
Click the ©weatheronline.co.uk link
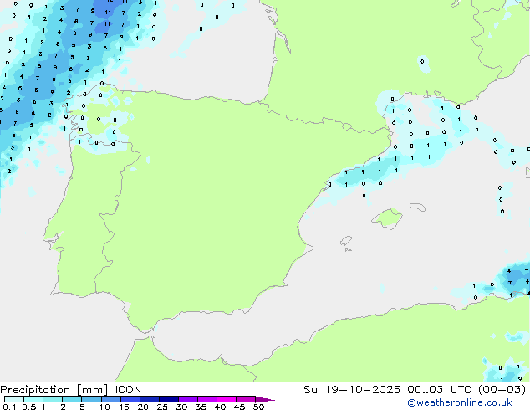460,402
